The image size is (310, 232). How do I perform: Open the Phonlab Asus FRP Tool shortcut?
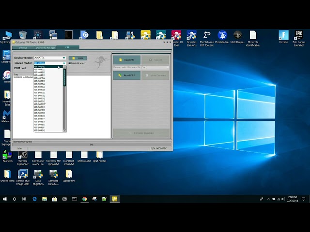pos(207,38)
